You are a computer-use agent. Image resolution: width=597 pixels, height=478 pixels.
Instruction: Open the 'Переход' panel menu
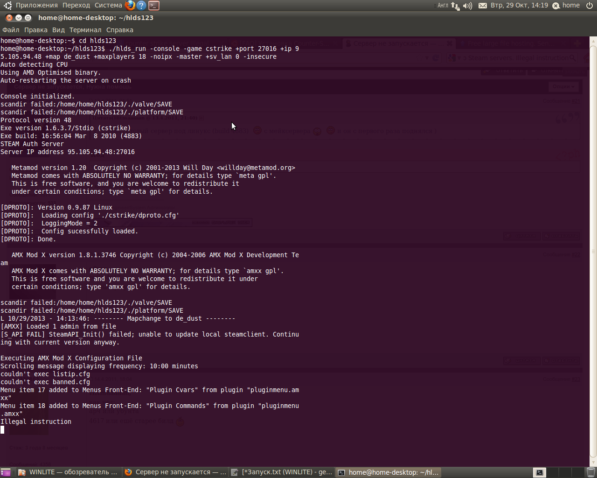(76, 6)
